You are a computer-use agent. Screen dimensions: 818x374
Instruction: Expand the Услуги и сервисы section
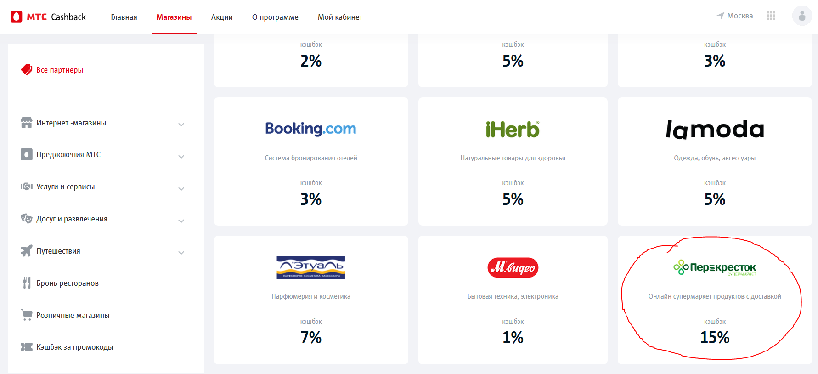tap(181, 189)
